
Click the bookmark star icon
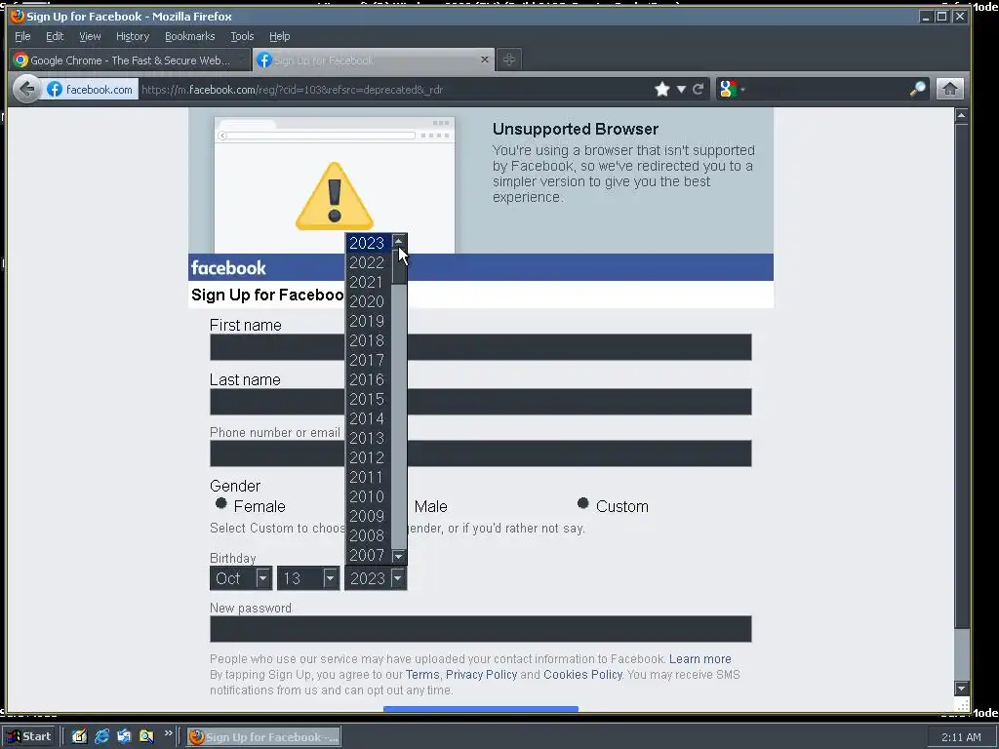662,89
